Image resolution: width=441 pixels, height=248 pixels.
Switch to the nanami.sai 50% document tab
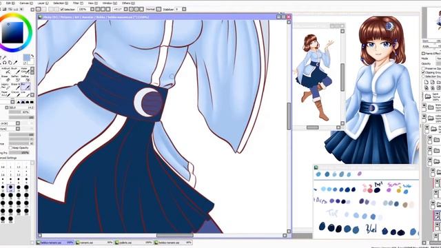94,242
